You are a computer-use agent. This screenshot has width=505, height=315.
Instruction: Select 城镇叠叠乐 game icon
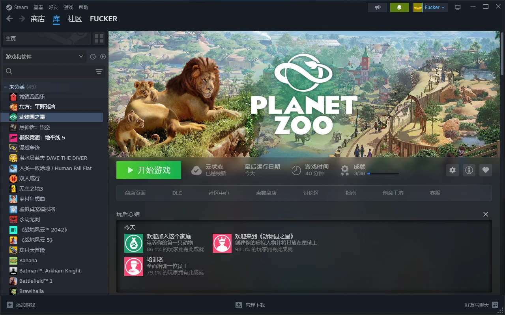(x=13, y=96)
